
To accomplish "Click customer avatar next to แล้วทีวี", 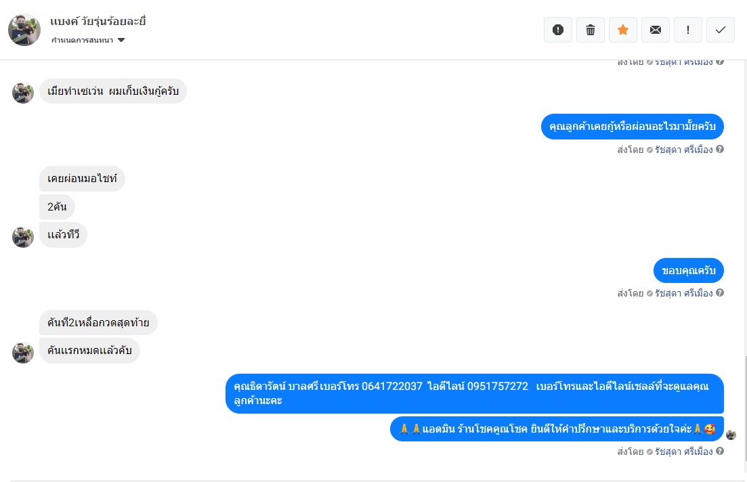I will pyautogui.click(x=23, y=237).
